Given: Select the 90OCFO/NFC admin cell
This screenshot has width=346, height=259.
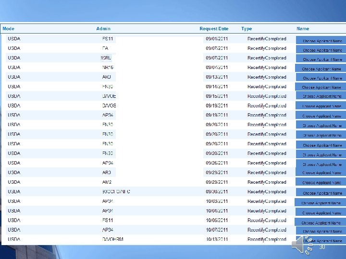Looking at the screenshot, I should 116,191.
